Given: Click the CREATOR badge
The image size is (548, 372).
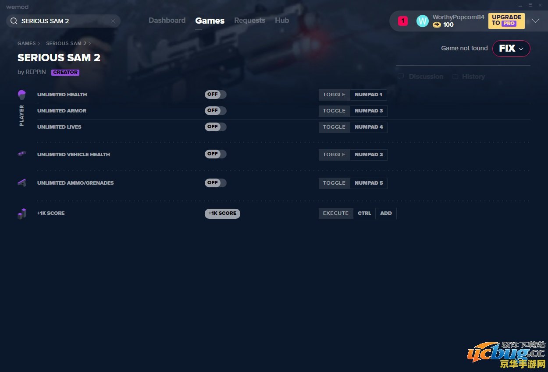Looking at the screenshot, I should [65, 73].
